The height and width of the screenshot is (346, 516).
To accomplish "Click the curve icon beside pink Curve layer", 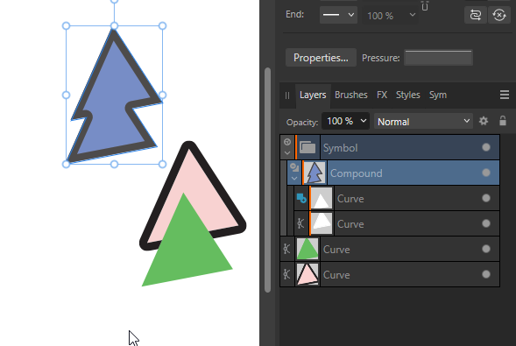I will [286, 274].
